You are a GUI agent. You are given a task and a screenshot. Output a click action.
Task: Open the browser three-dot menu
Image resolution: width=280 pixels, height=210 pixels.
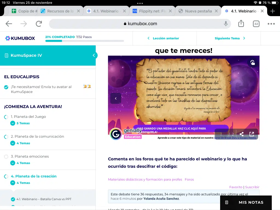[x=271, y=24]
